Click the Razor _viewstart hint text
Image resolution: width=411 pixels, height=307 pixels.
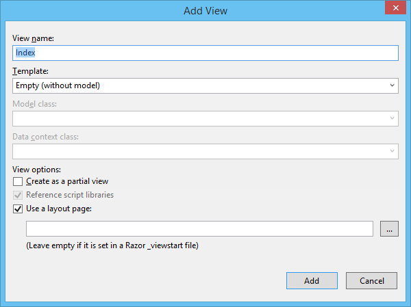[116, 245]
